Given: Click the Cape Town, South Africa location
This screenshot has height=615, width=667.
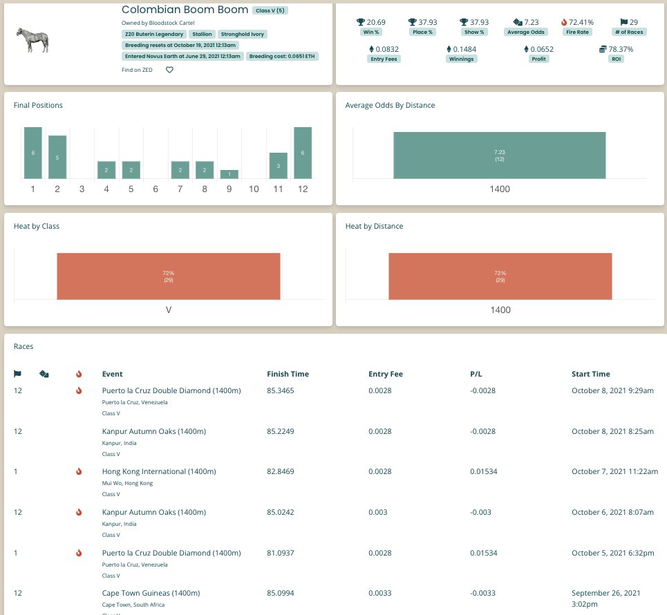Looking at the screenshot, I should (133, 605).
